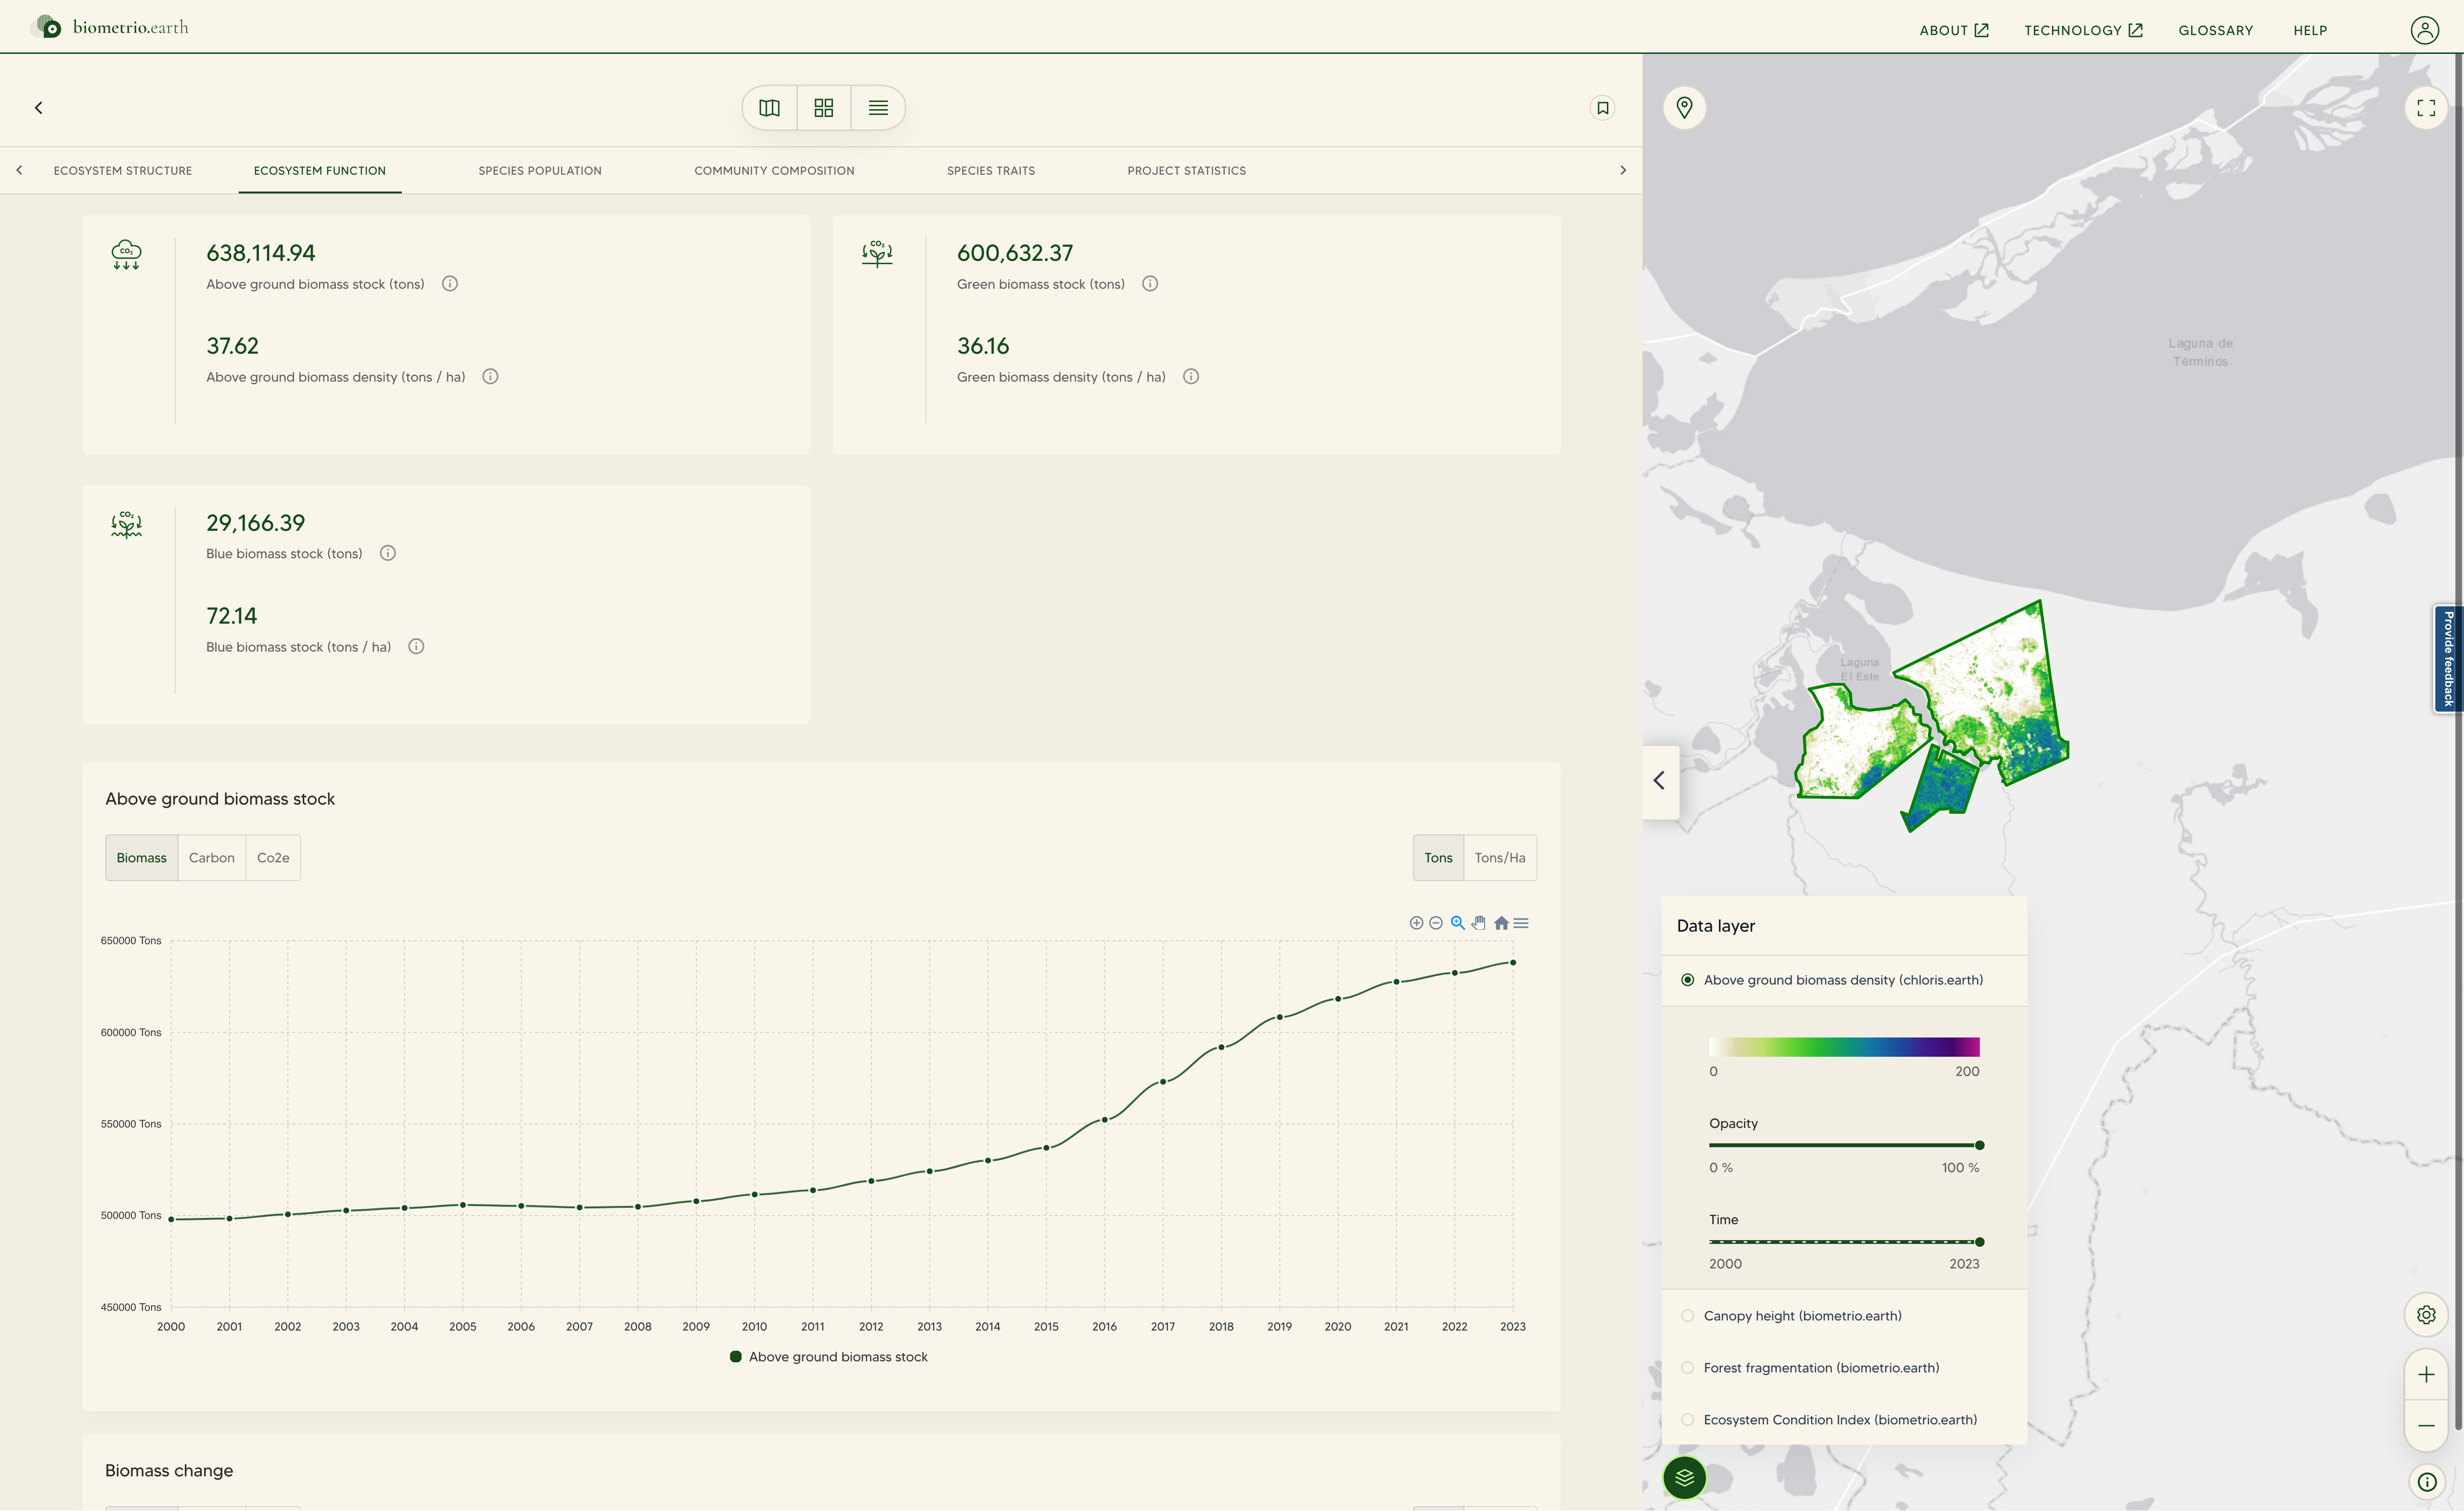Go back using the left arrow
The width and height of the screenshot is (2464, 1511).
click(x=39, y=108)
